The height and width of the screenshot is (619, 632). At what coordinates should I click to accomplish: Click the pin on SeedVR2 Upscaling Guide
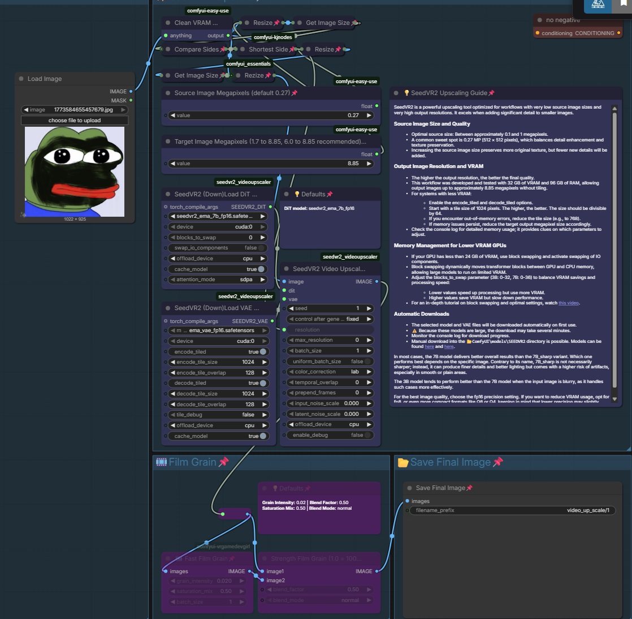click(x=491, y=93)
